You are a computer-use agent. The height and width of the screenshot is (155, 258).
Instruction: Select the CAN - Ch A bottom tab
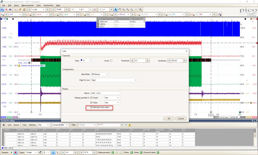7,148
